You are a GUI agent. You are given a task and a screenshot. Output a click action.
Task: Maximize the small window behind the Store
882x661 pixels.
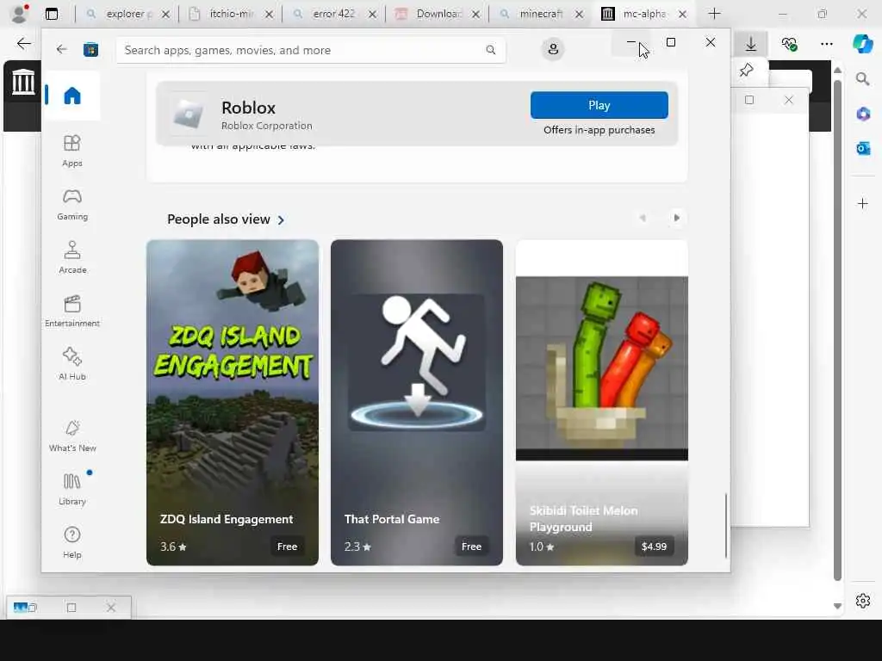click(749, 100)
